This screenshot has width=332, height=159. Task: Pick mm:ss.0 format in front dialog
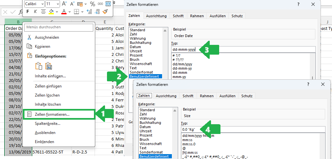[x=189, y=144]
